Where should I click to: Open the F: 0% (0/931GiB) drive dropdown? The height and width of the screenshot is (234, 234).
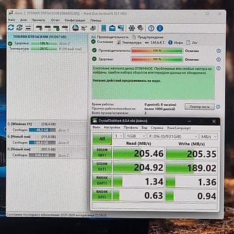point(173,137)
